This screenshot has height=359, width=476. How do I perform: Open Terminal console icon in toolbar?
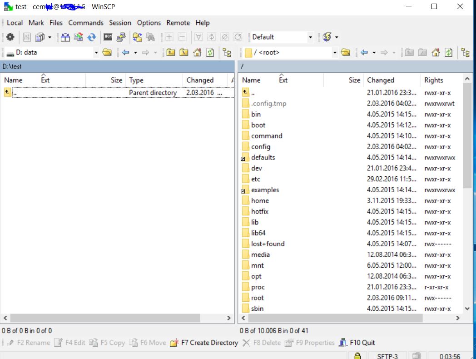pos(108,37)
